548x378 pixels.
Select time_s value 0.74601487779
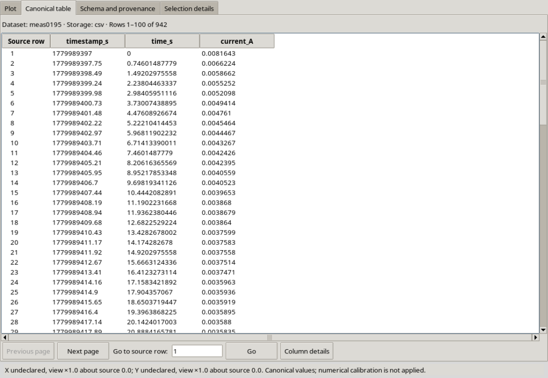point(151,63)
